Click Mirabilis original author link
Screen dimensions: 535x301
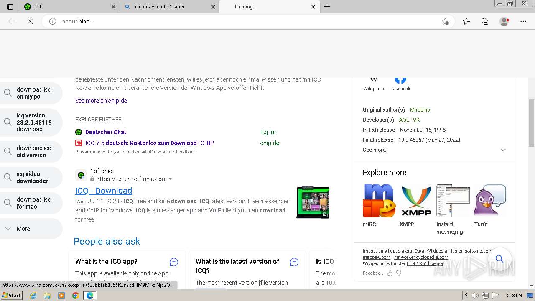[x=420, y=110]
